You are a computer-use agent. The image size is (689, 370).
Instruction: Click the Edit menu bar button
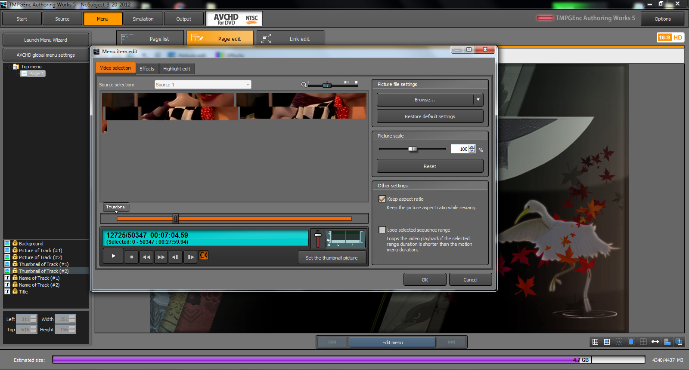click(x=392, y=342)
